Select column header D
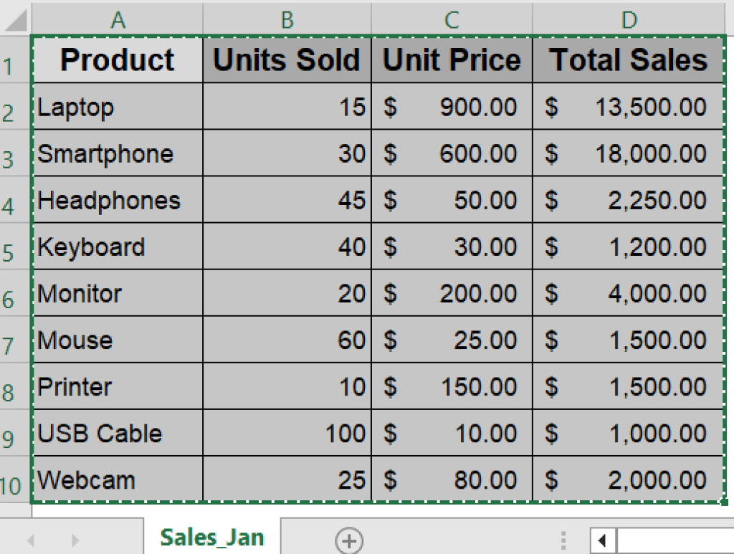The width and height of the screenshot is (734, 554). [629, 19]
